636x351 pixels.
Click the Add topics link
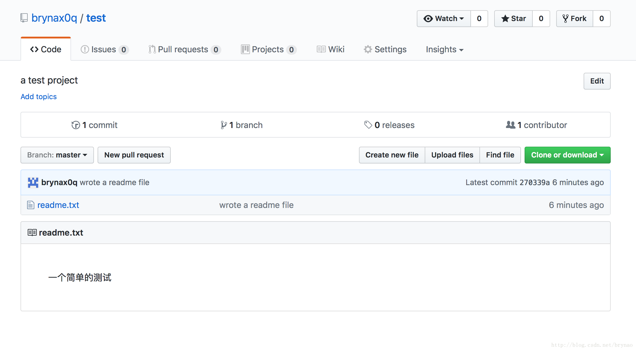[39, 96]
